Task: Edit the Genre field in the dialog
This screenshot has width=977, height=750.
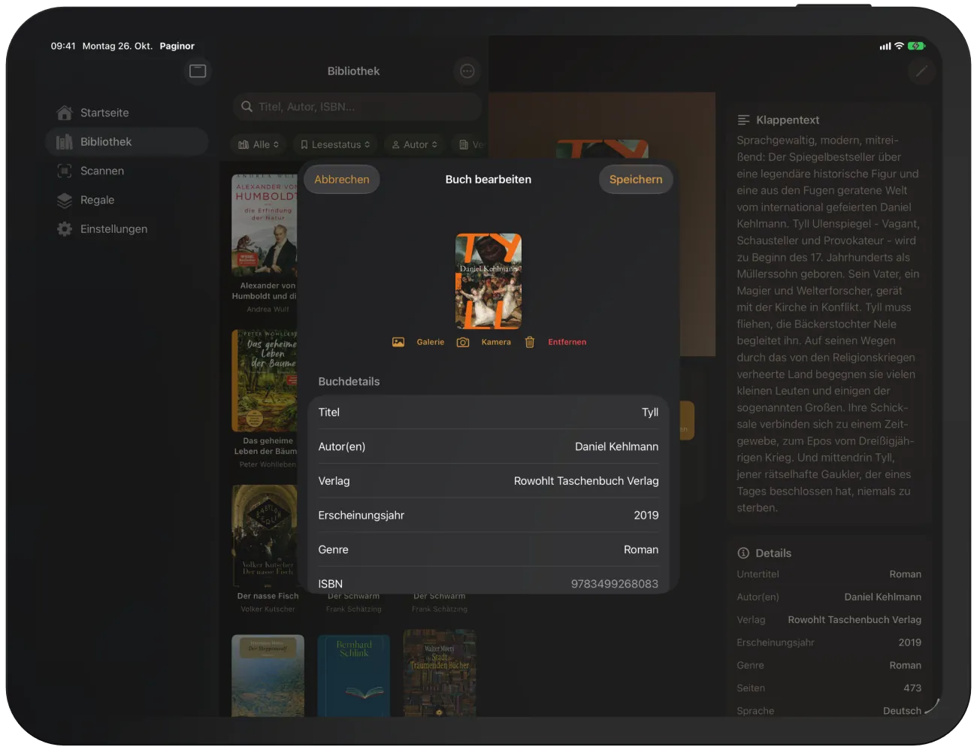Action: pos(488,550)
